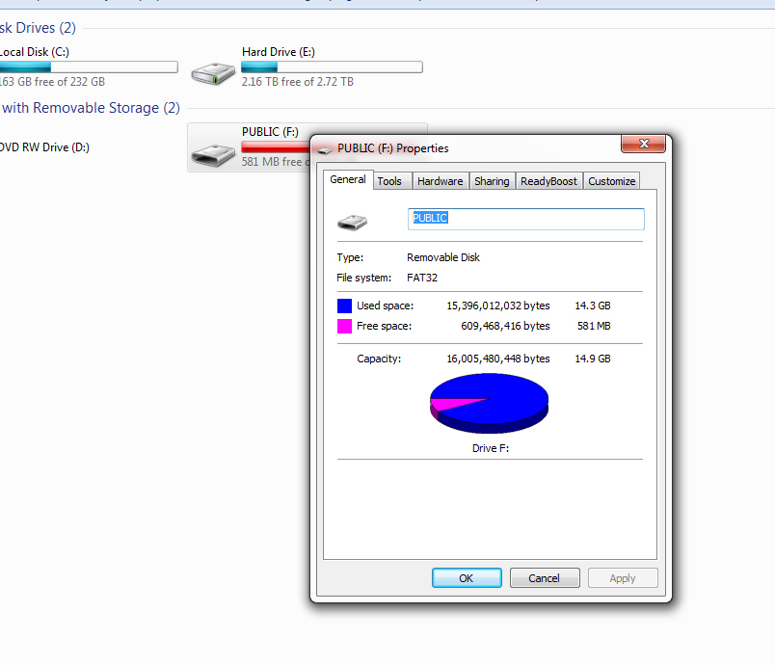Select the Hard Drive (E:) label
This screenshot has height=665, width=775.
(x=279, y=52)
